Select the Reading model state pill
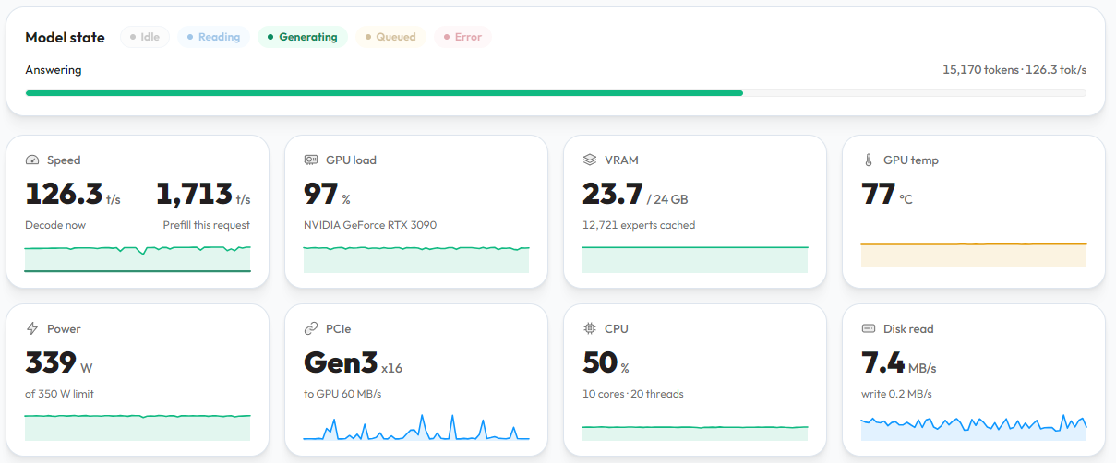The height and width of the screenshot is (463, 1116). (213, 37)
